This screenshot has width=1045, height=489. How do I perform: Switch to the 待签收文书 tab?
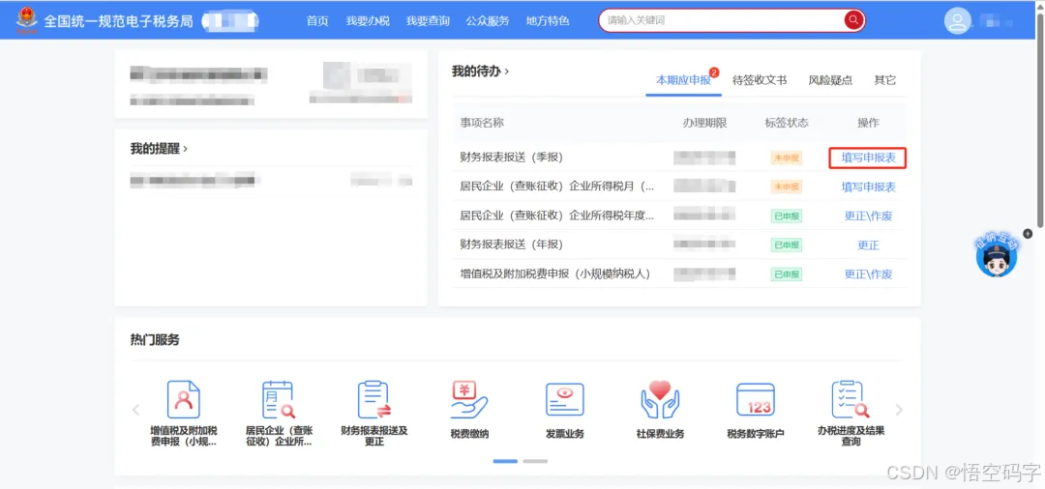click(760, 80)
